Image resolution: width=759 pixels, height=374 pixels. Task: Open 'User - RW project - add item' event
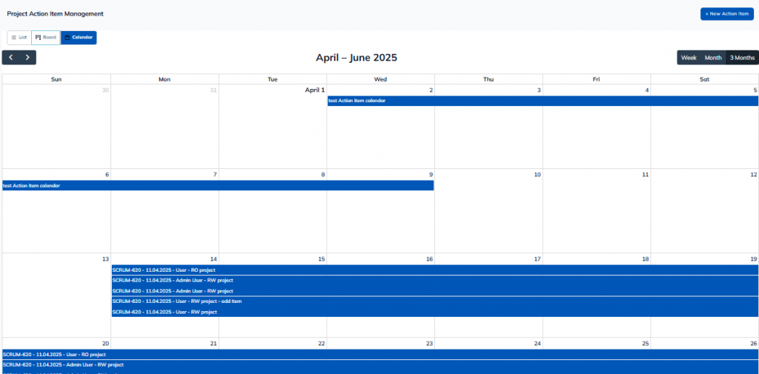[434, 301]
